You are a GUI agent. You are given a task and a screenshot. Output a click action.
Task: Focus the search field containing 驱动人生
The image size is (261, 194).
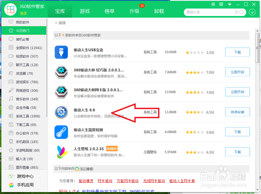(210, 12)
